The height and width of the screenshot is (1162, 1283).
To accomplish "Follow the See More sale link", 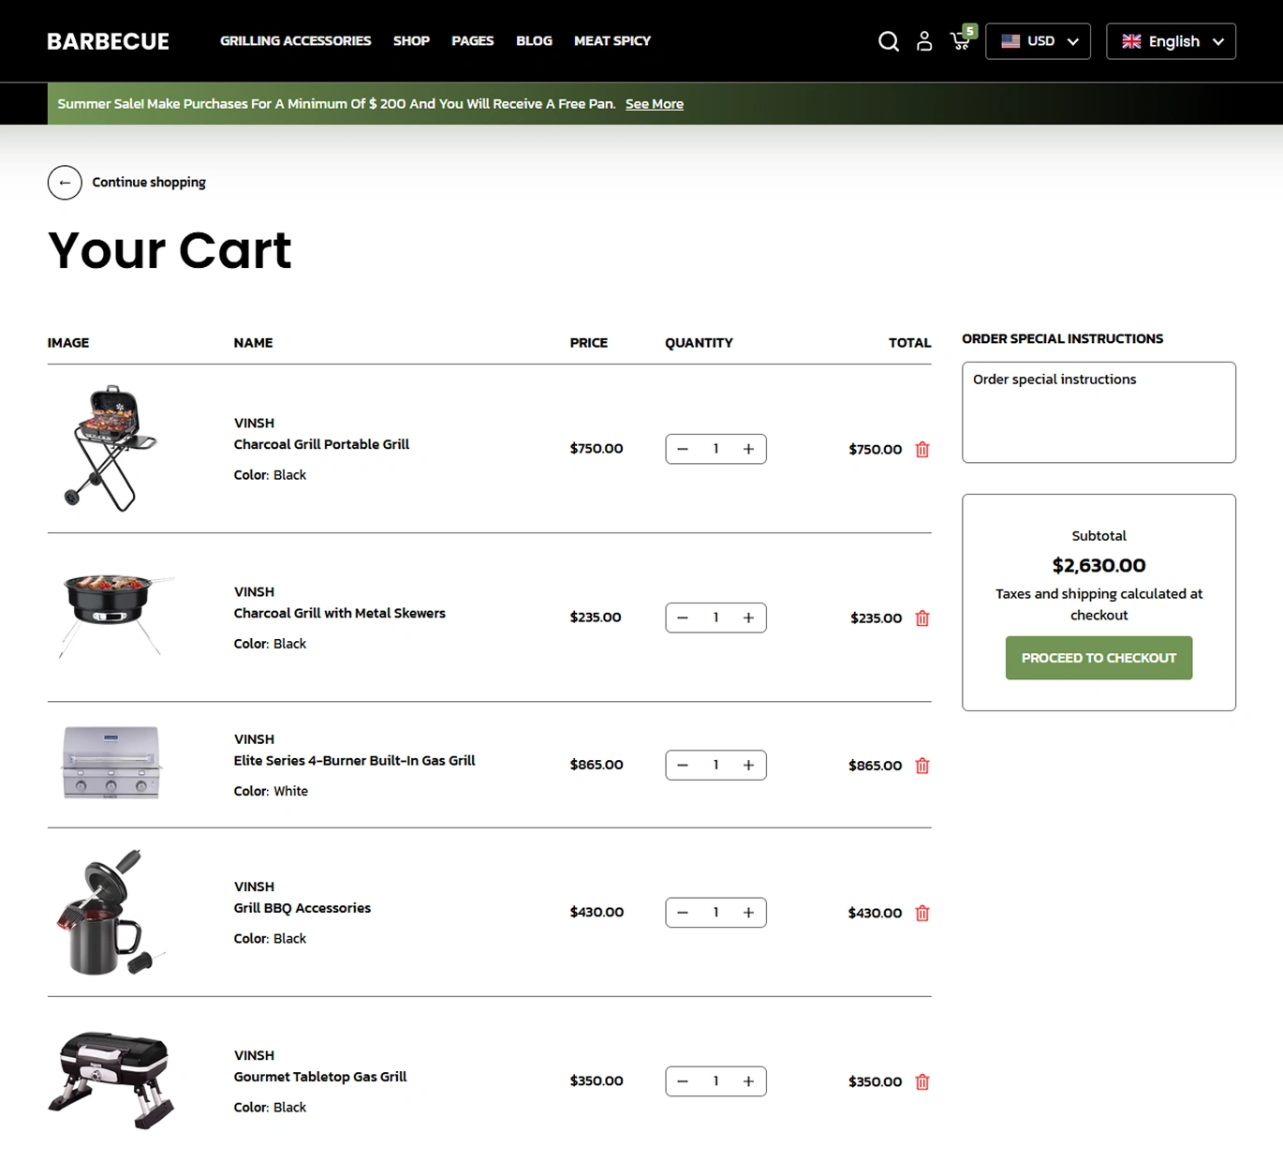I will [654, 104].
